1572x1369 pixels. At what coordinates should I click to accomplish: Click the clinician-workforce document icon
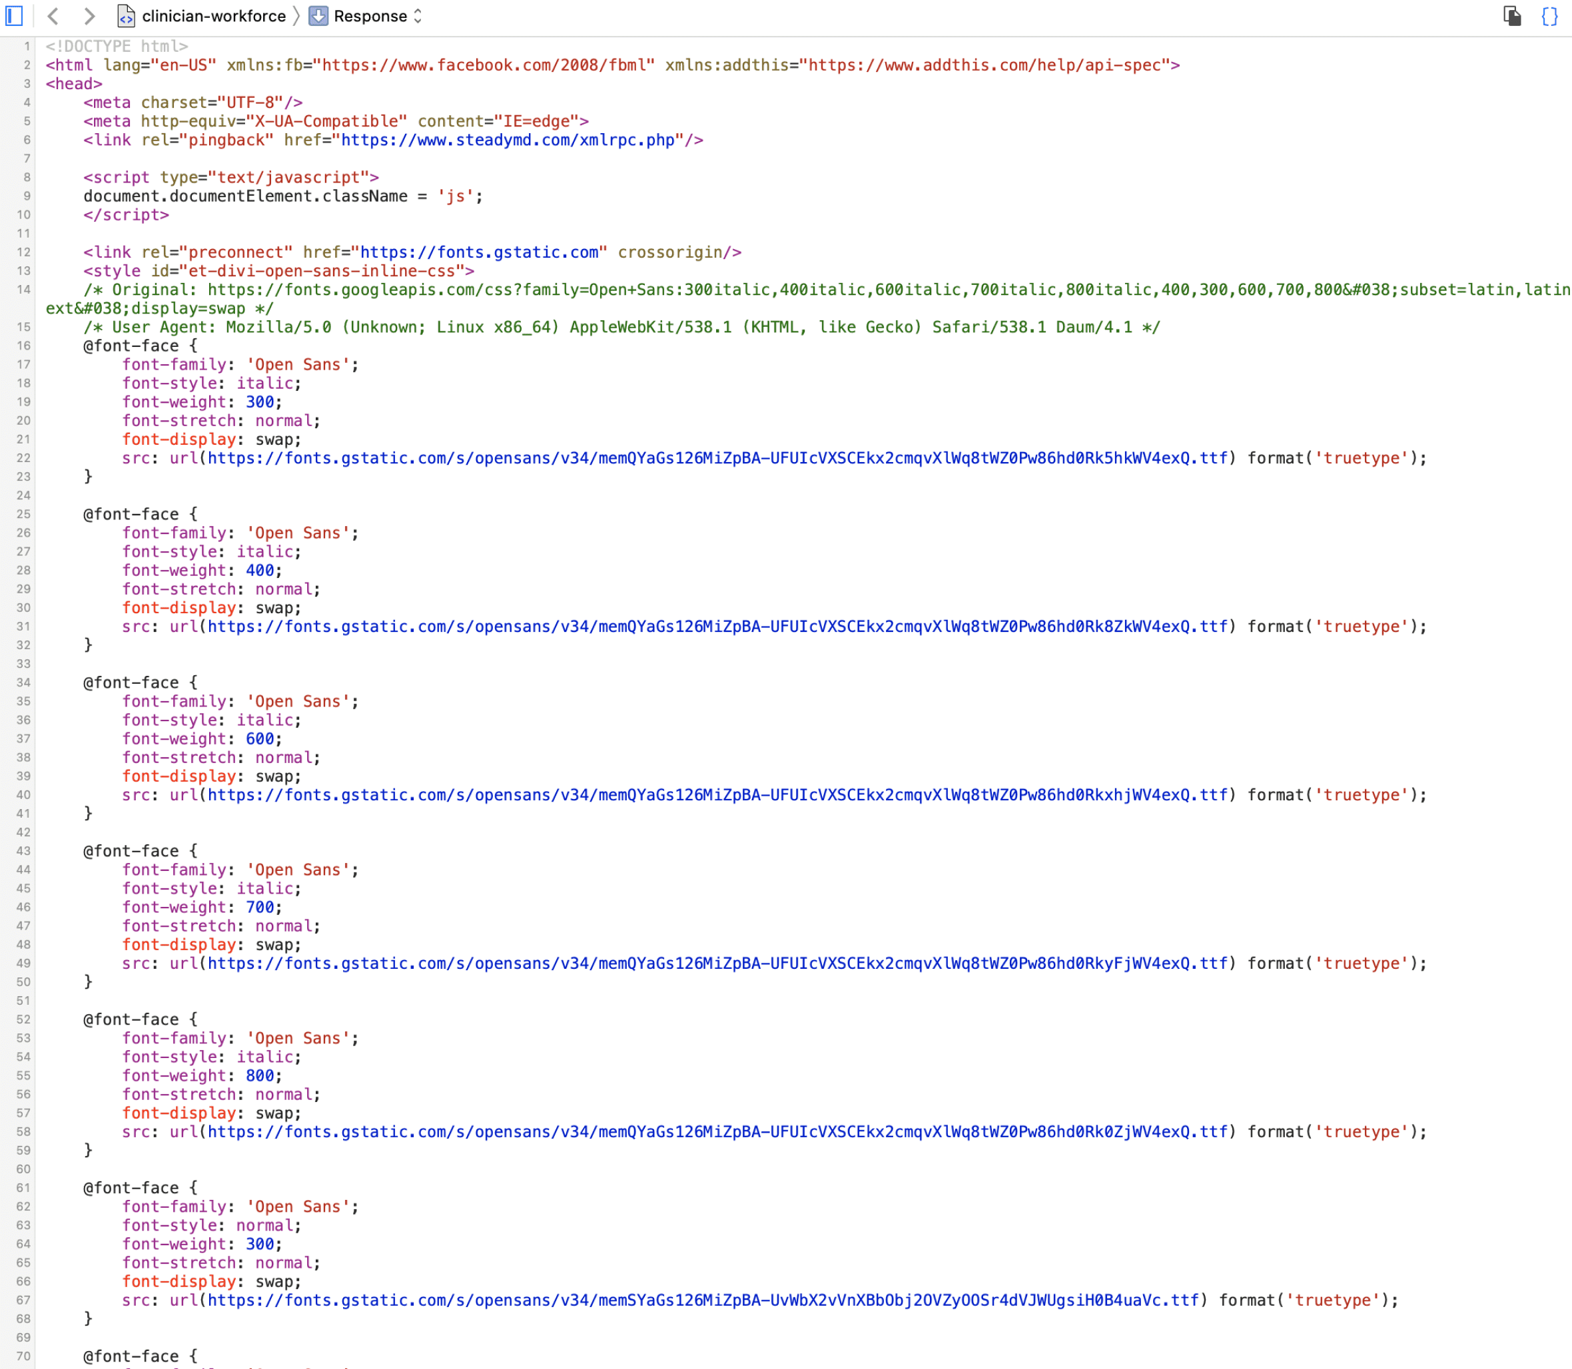tap(126, 16)
